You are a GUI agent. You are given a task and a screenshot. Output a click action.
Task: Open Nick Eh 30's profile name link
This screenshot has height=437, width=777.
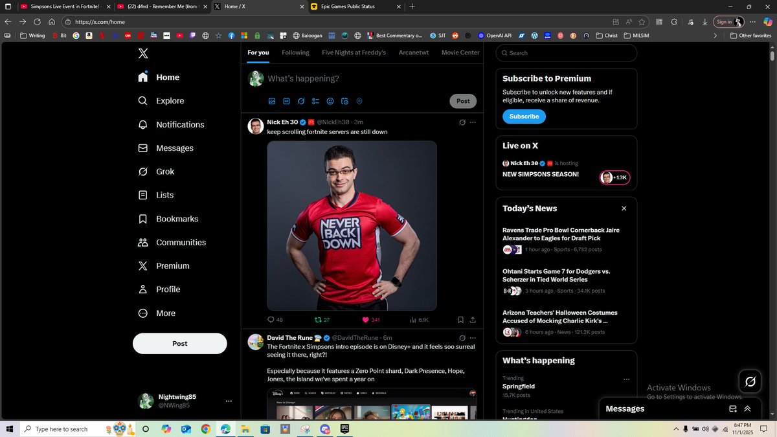(282, 122)
